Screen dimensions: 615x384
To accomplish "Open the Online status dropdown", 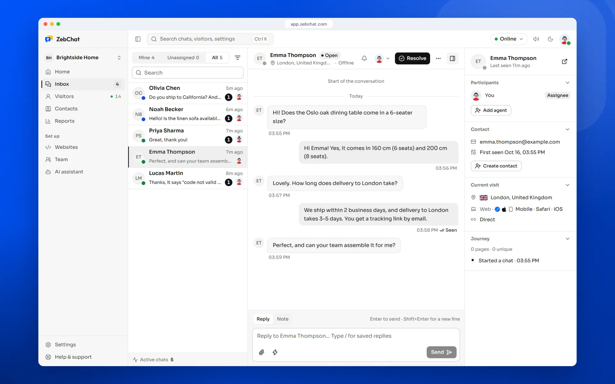I will [x=509, y=39].
